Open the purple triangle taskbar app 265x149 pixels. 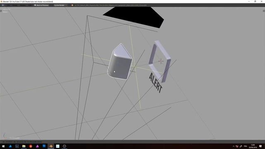[37, 146]
